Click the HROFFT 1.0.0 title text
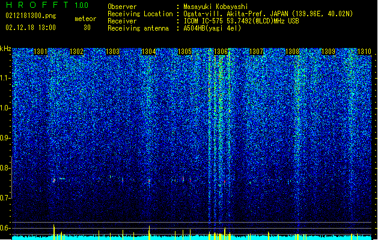This screenshot has width=378, height=240. pyautogui.click(x=47, y=5)
